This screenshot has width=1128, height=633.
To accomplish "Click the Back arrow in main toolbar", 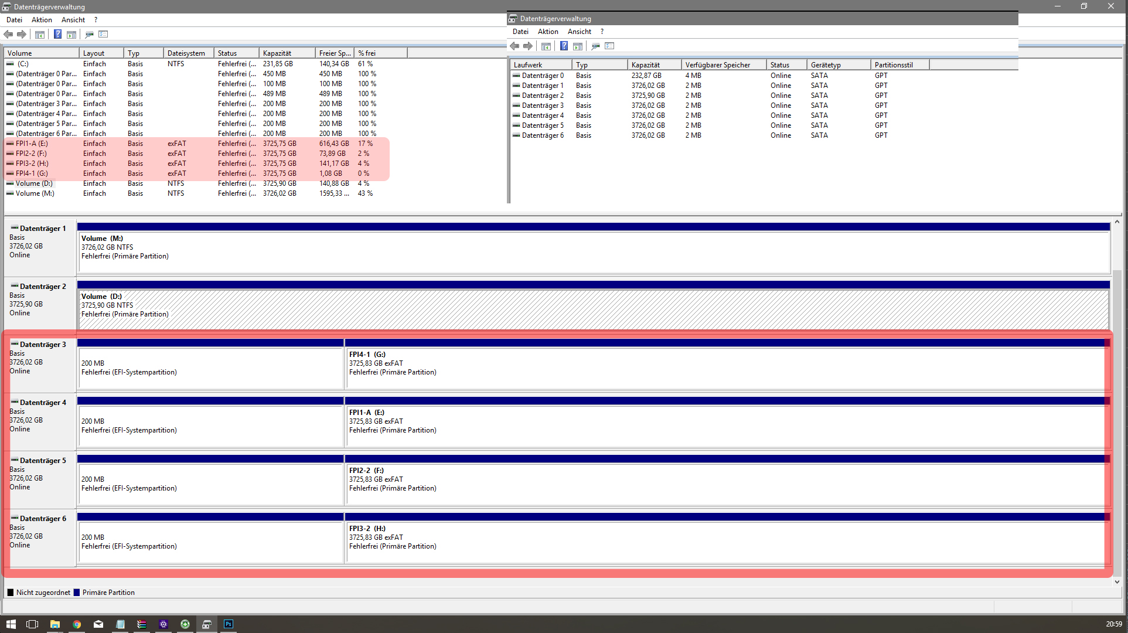I will click(x=8, y=35).
